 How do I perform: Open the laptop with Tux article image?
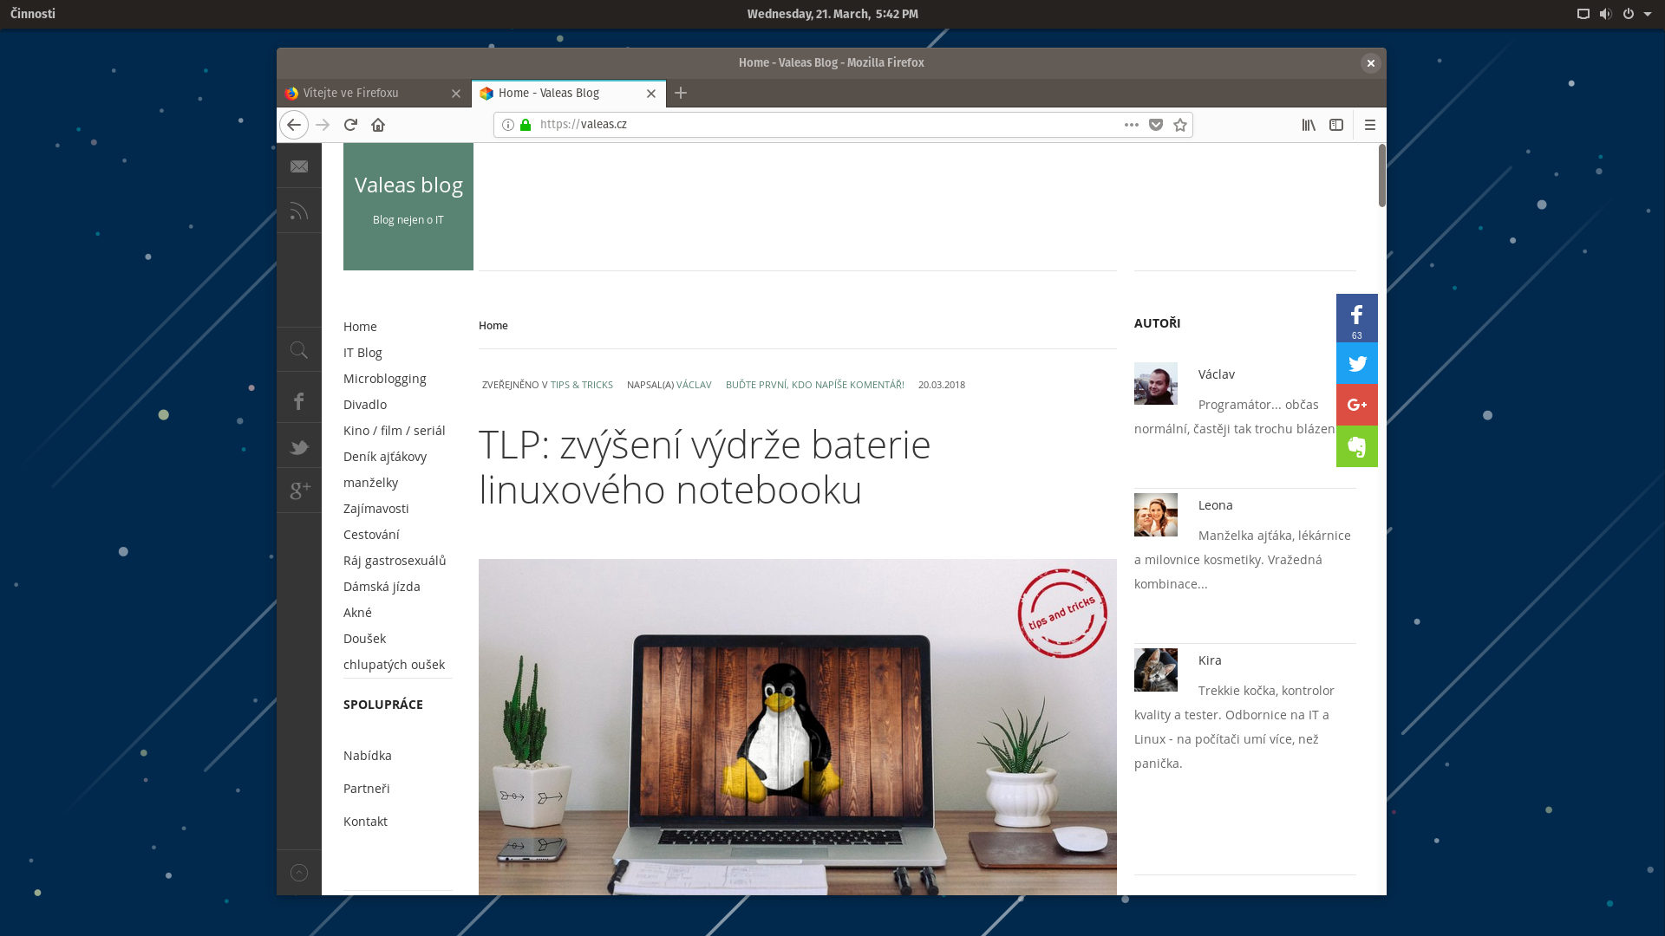[x=798, y=727]
